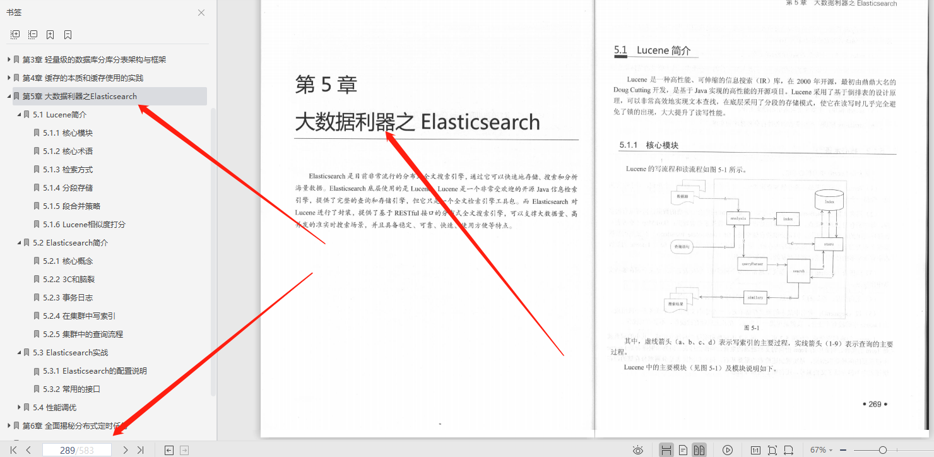Toggle eye protection mode icon

pos(638,450)
